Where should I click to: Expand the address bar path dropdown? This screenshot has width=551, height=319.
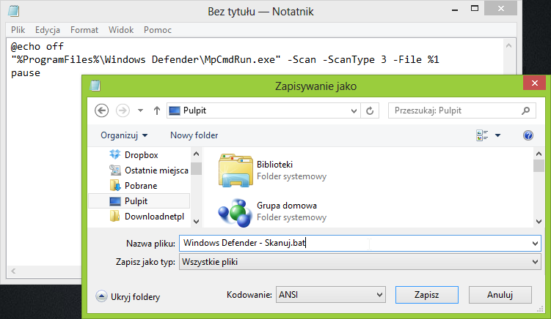(354, 111)
